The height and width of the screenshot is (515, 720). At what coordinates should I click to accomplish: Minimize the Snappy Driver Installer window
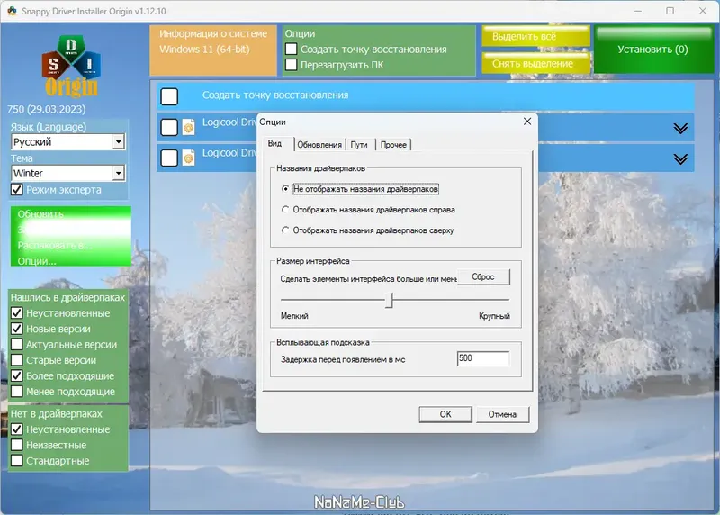(x=638, y=11)
